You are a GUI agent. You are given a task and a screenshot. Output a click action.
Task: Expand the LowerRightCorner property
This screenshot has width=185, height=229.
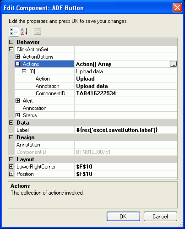coord(11,167)
